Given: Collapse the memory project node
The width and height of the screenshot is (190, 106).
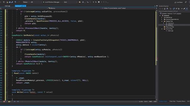Looking at the screenshot, I should 160,16.
